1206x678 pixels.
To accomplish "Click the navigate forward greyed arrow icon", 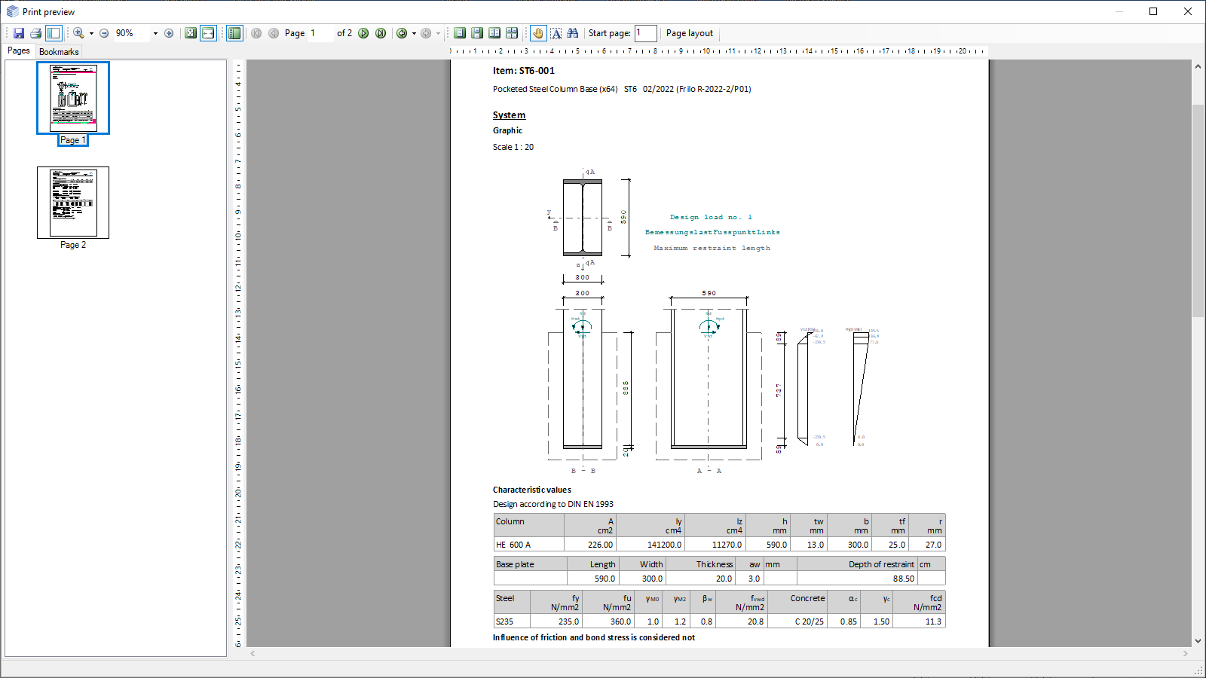I will tap(426, 33).
